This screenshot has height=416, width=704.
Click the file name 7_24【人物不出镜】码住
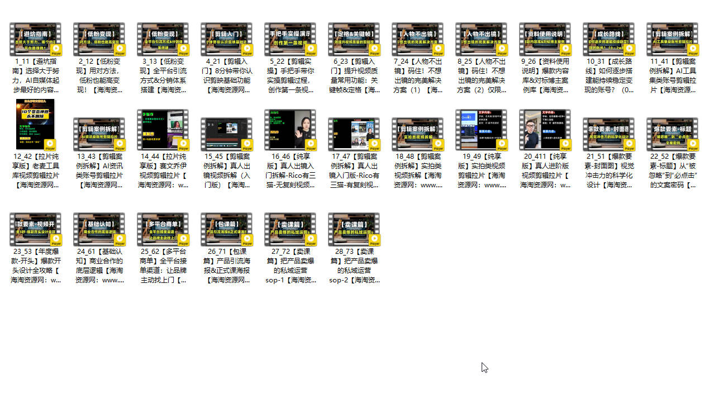coord(418,75)
